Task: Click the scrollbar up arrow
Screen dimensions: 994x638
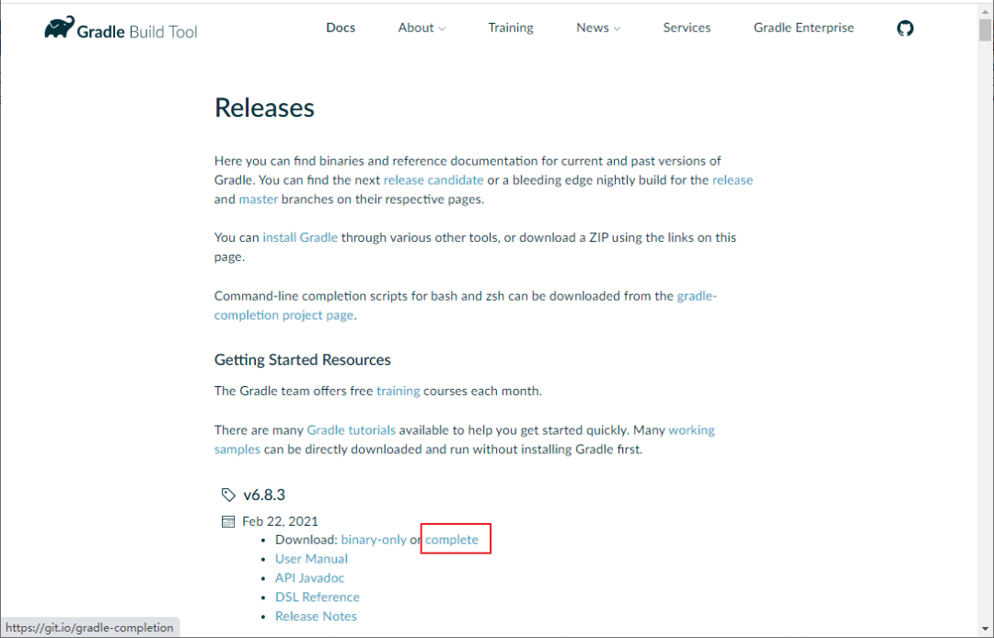Action: pyautogui.click(x=985, y=11)
